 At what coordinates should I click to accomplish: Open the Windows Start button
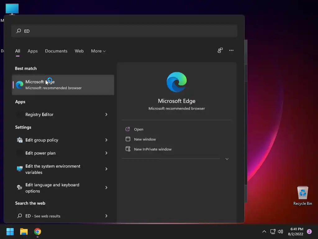10,232
